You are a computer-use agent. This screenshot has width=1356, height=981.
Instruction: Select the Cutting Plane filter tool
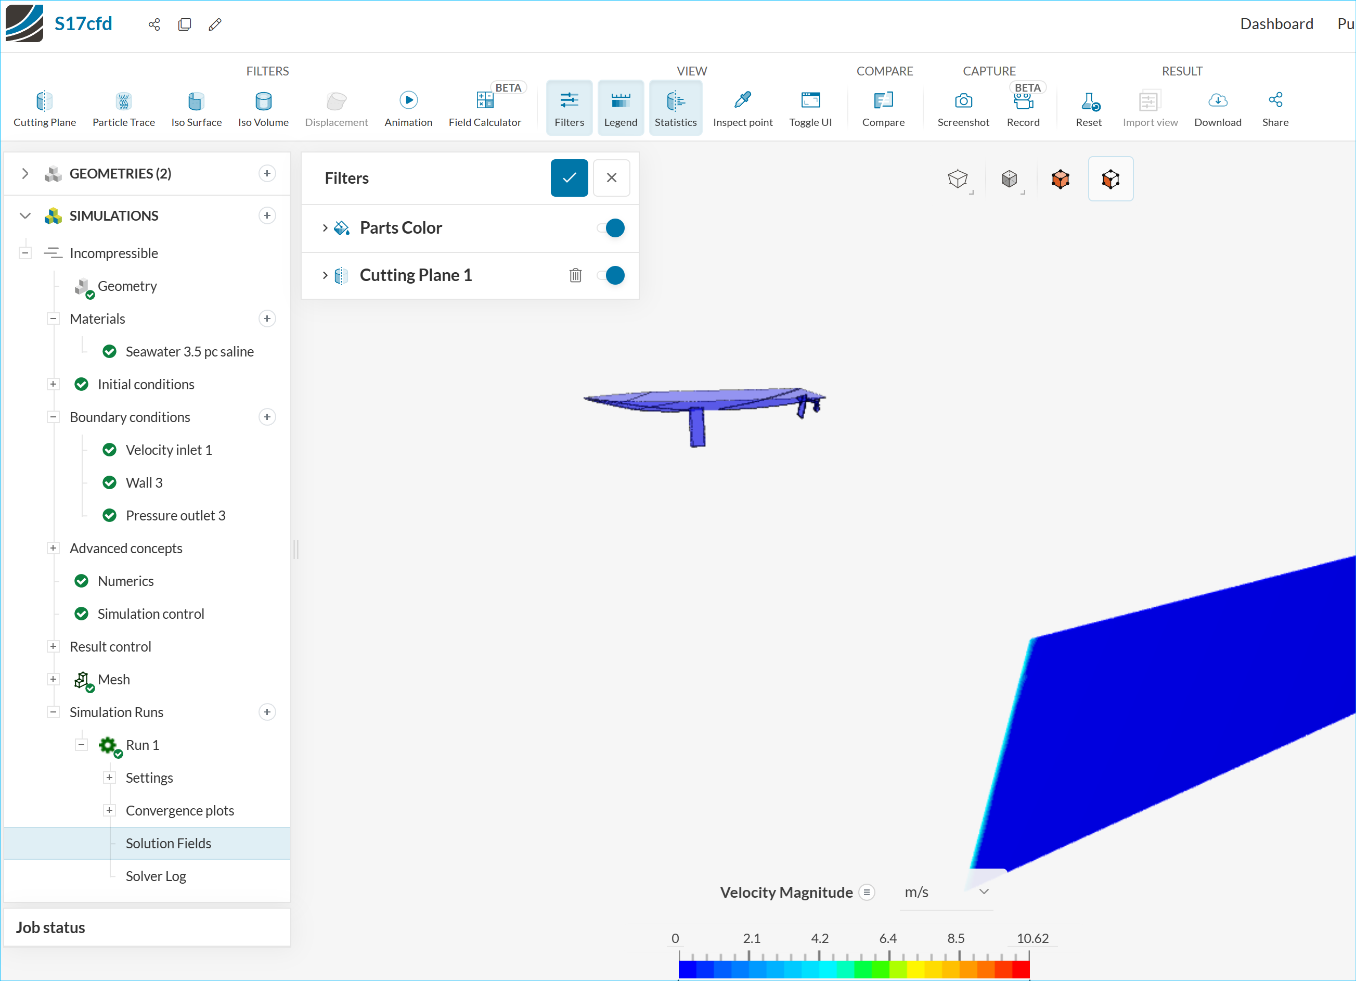[x=44, y=108]
